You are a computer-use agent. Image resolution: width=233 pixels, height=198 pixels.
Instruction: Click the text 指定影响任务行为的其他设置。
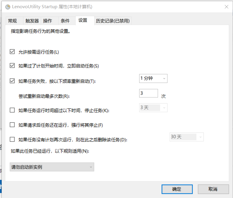[40, 31]
